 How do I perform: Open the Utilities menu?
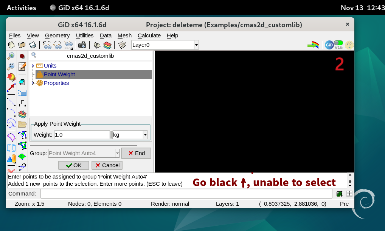pyautogui.click(x=85, y=35)
